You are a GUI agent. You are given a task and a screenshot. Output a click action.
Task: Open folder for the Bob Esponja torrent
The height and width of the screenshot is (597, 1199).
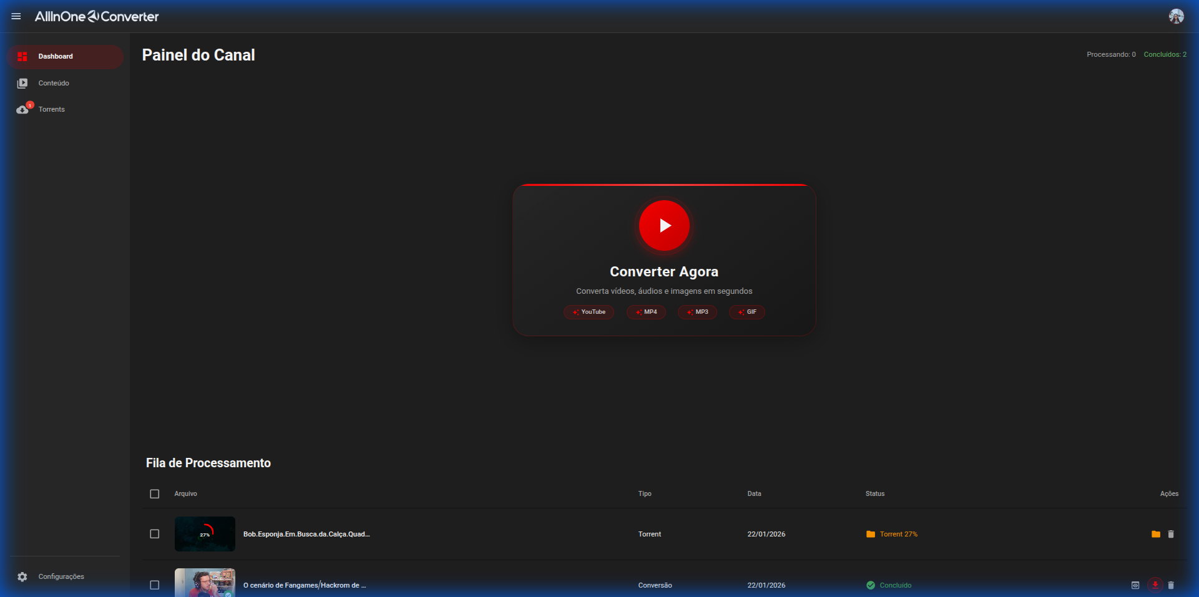(1155, 534)
